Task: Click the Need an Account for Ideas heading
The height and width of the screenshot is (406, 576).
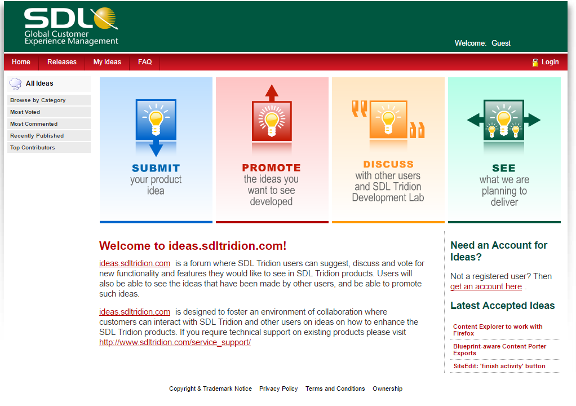Action: tap(499, 251)
